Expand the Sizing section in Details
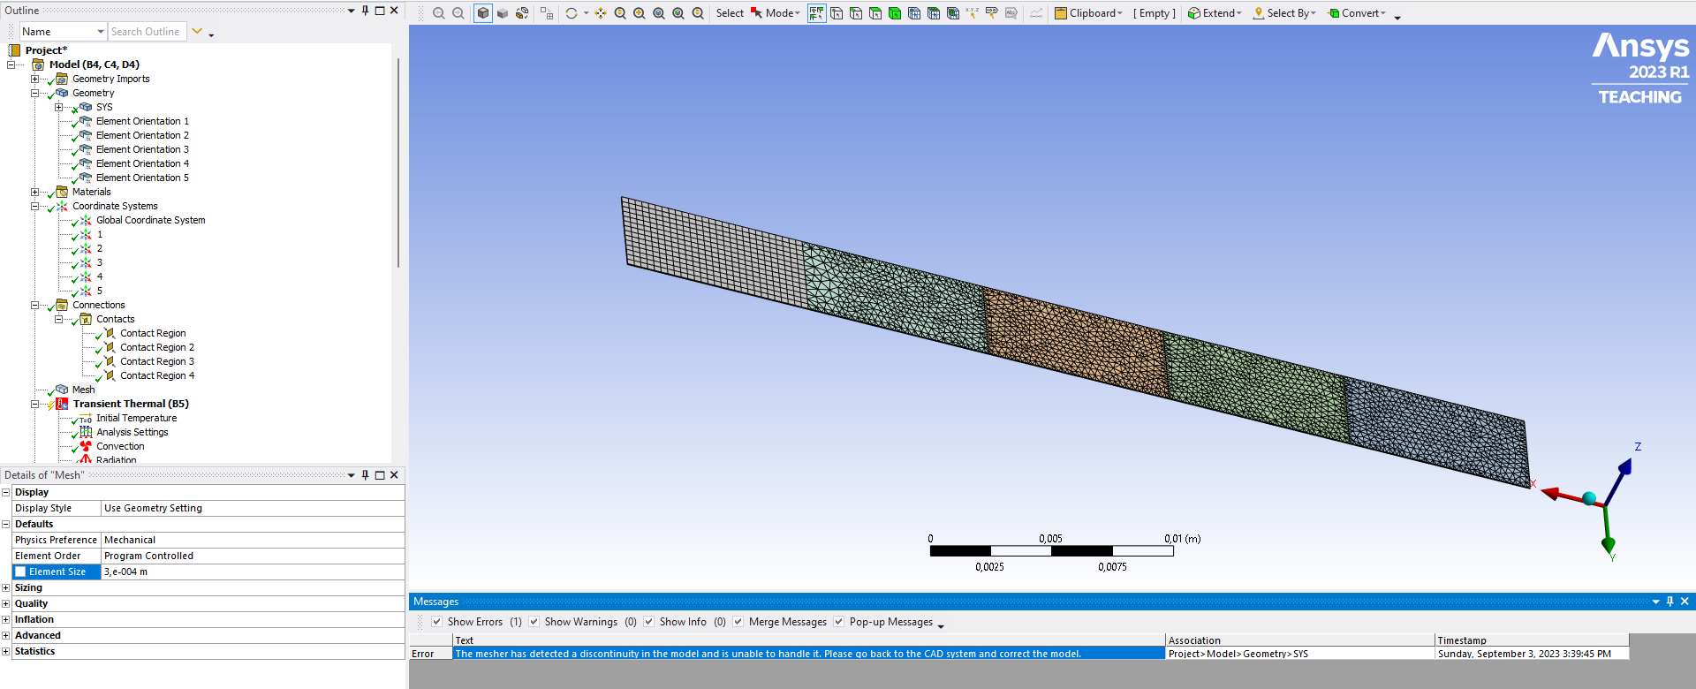 tap(6, 587)
